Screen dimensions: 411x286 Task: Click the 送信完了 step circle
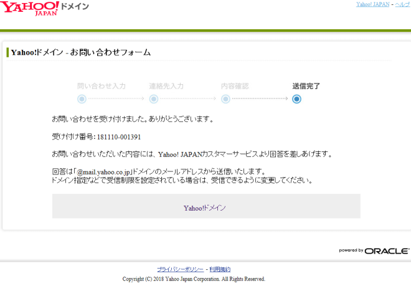pos(296,99)
